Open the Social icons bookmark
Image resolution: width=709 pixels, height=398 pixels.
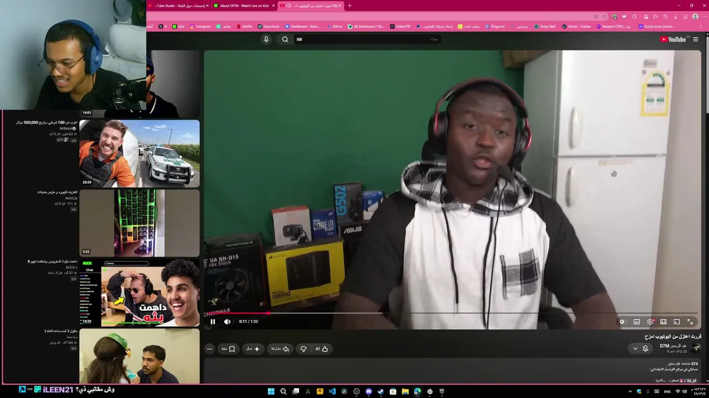tap(656, 27)
